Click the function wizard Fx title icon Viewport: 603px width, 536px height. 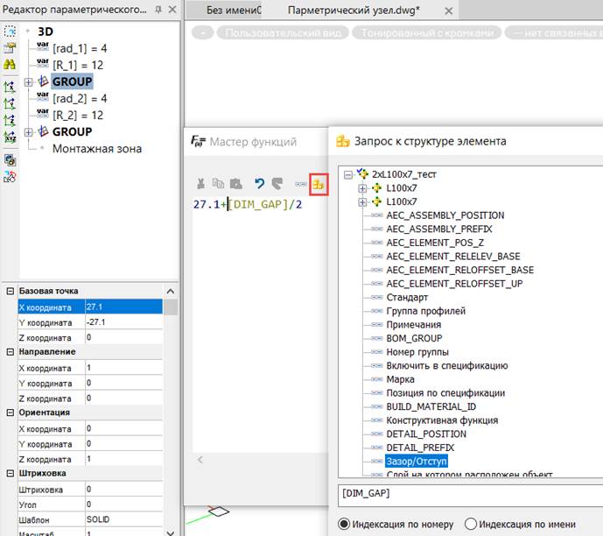pos(199,141)
